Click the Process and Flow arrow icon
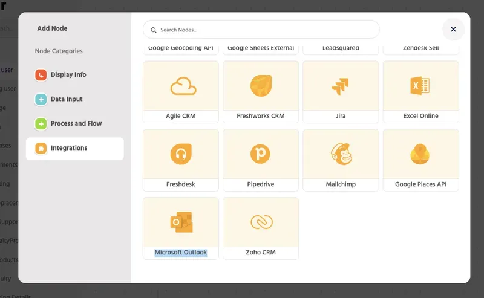This screenshot has width=484, height=298. [41, 124]
